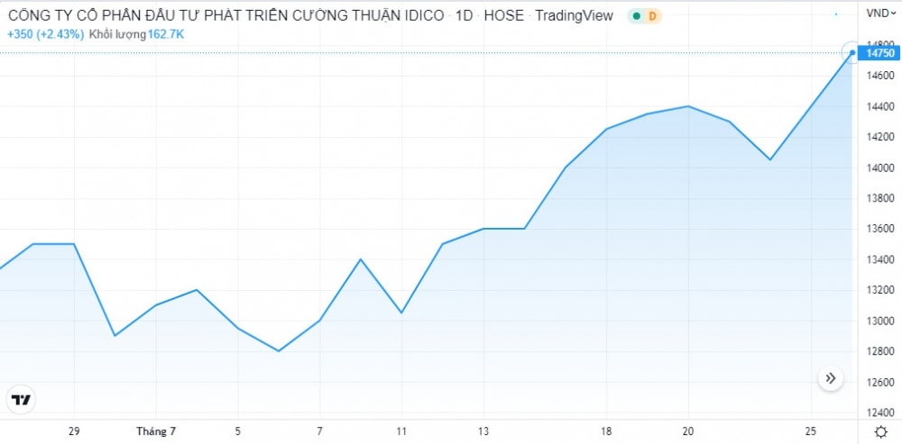Click the scroll to latest bar arrows

click(x=831, y=378)
